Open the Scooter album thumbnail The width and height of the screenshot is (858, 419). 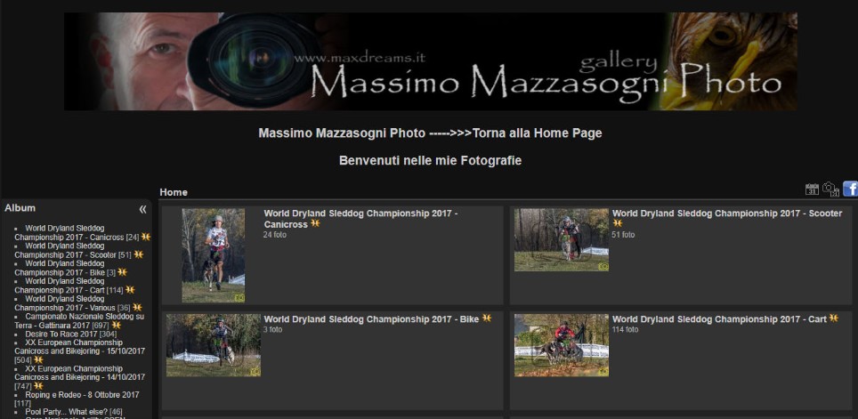pos(562,239)
